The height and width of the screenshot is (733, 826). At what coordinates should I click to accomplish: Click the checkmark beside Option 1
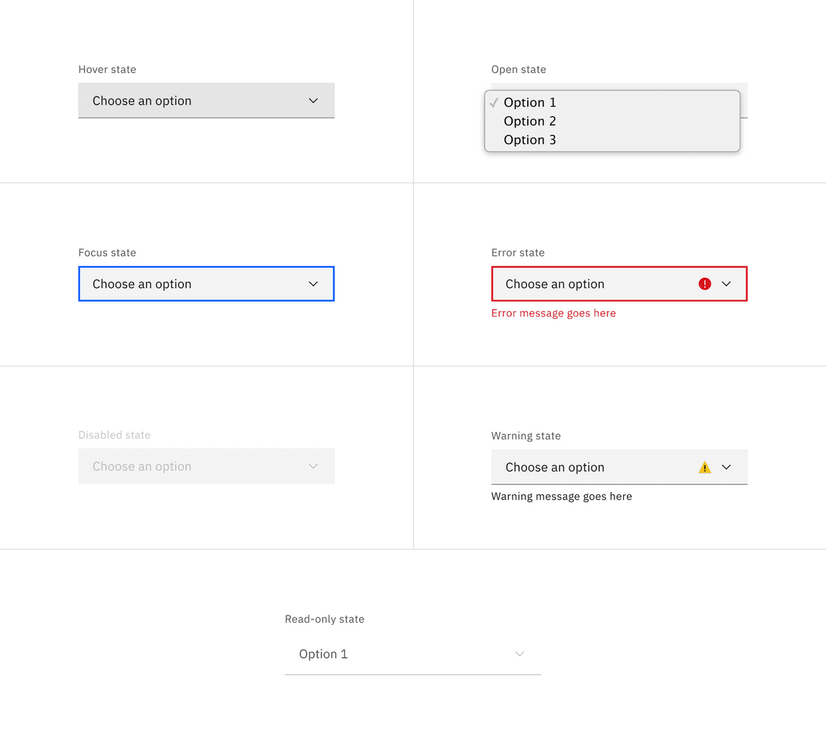(x=494, y=102)
